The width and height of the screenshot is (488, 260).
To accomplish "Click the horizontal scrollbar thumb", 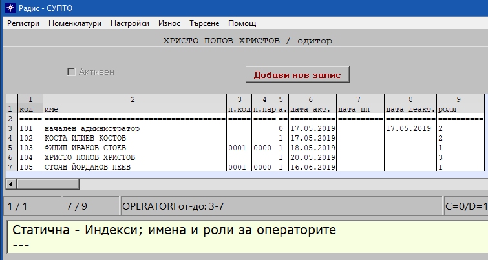I will (x=48, y=185).
